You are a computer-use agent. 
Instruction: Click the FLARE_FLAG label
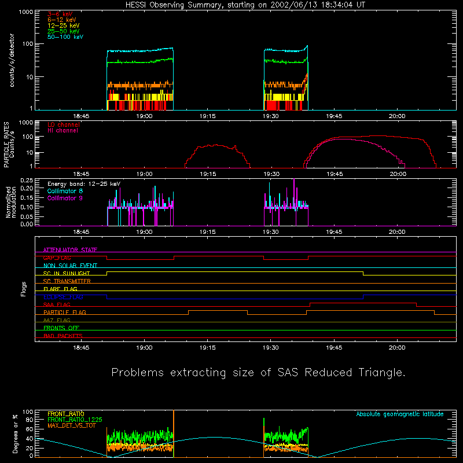coord(60,289)
